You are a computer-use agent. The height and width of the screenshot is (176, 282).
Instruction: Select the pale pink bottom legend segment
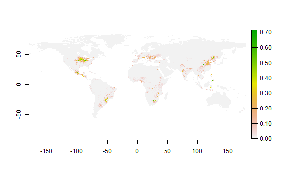coord(254,131)
